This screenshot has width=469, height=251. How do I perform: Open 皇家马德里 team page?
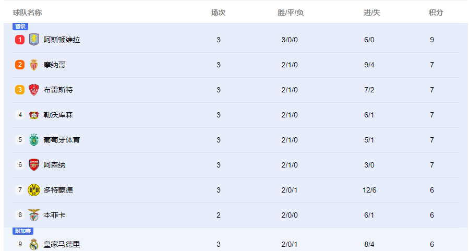point(62,244)
